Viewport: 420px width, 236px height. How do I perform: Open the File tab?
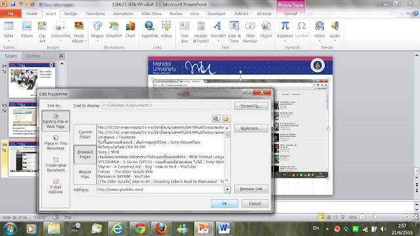coord(10,13)
